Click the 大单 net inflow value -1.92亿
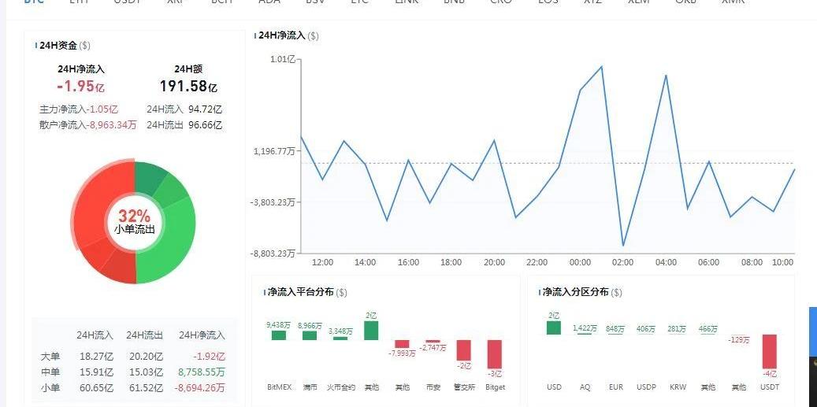The width and height of the screenshot is (817, 407). tap(209, 357)
